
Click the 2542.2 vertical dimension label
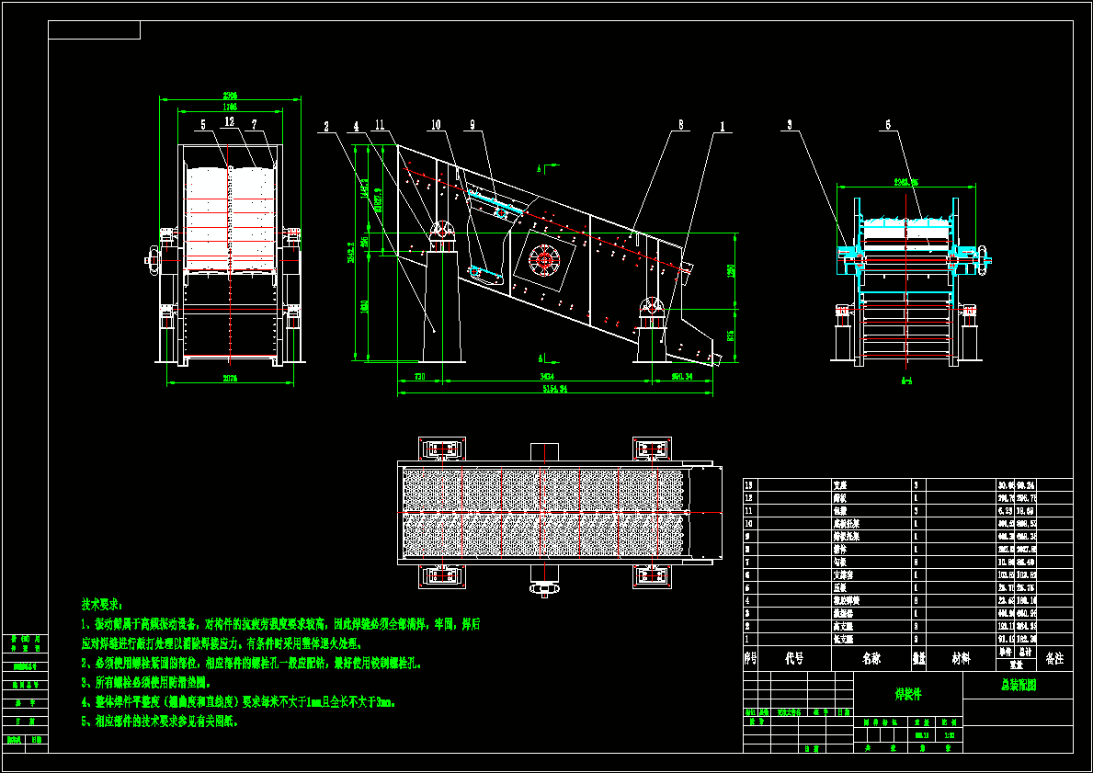[352, 253]
